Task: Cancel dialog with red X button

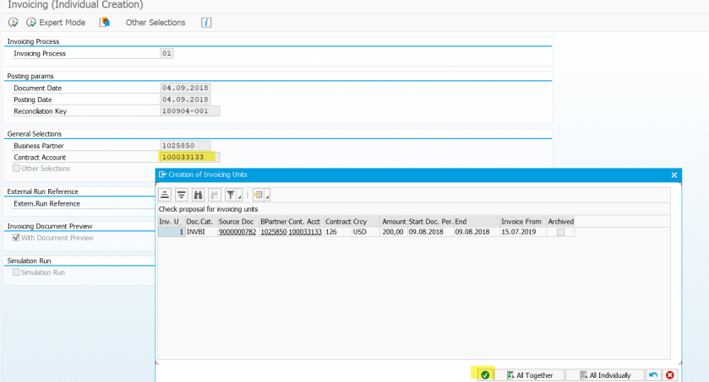Action: [670, 374]
